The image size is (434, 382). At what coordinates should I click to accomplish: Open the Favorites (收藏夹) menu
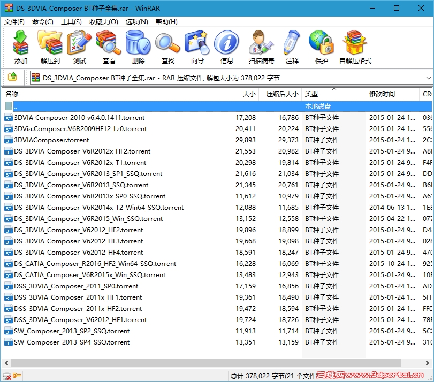(103, 21)
